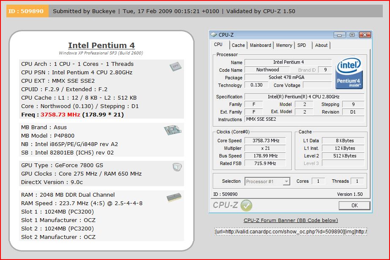This screenshot has height=260, width=390.
Task: Open the CPU-Z Forum Banner link
Action: tap(291, 220)
